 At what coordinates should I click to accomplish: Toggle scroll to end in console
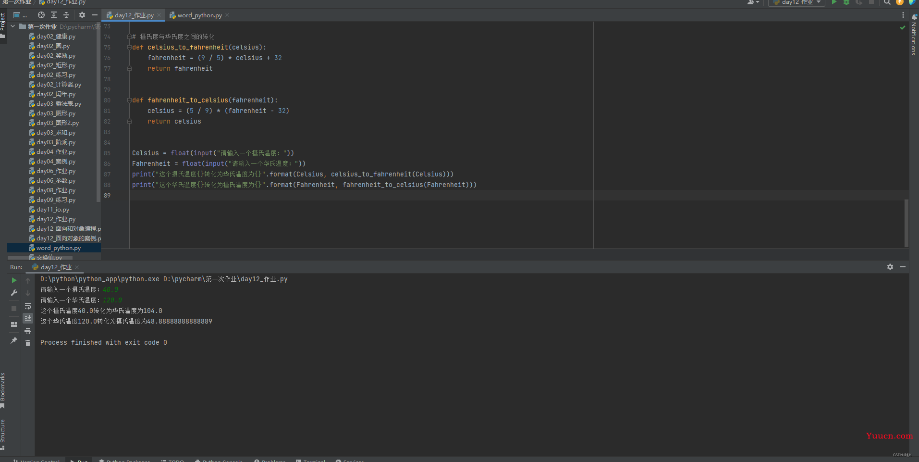pyautogui.click(x=28, y=318)
